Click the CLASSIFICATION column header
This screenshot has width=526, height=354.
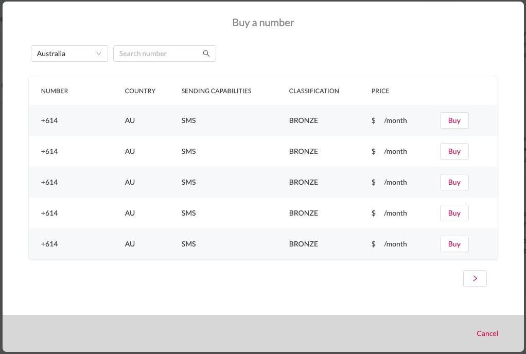314,91
